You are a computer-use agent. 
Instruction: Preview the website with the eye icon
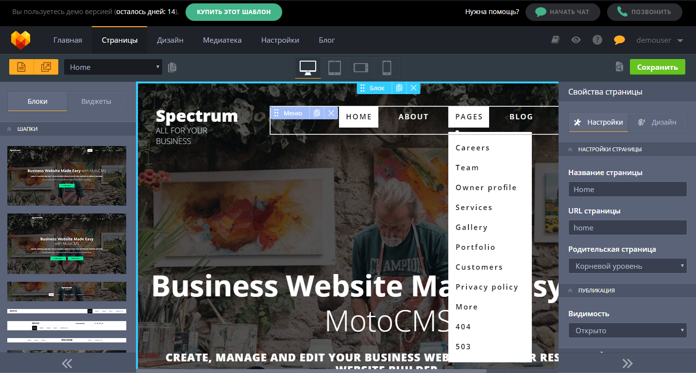point(576,40)
